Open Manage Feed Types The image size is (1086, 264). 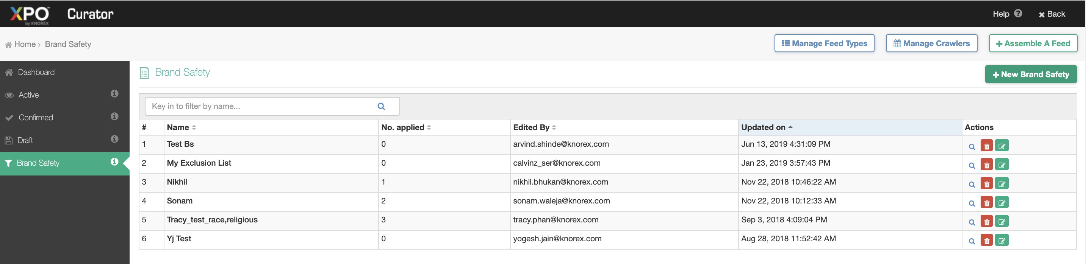point(824,43)
